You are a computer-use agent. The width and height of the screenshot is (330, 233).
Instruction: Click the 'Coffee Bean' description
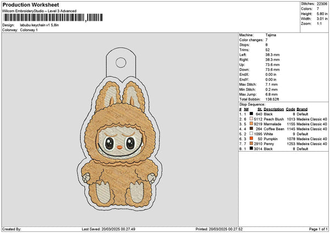(274, 129)
